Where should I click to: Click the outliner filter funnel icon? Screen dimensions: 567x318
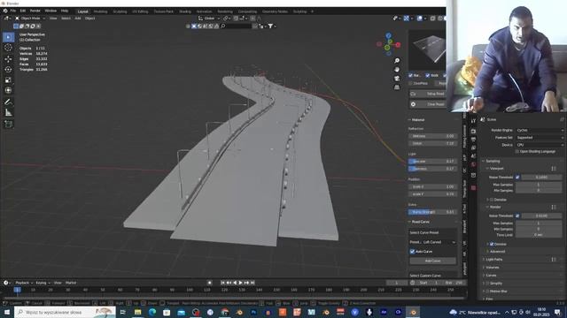click(x=270, y=26)
